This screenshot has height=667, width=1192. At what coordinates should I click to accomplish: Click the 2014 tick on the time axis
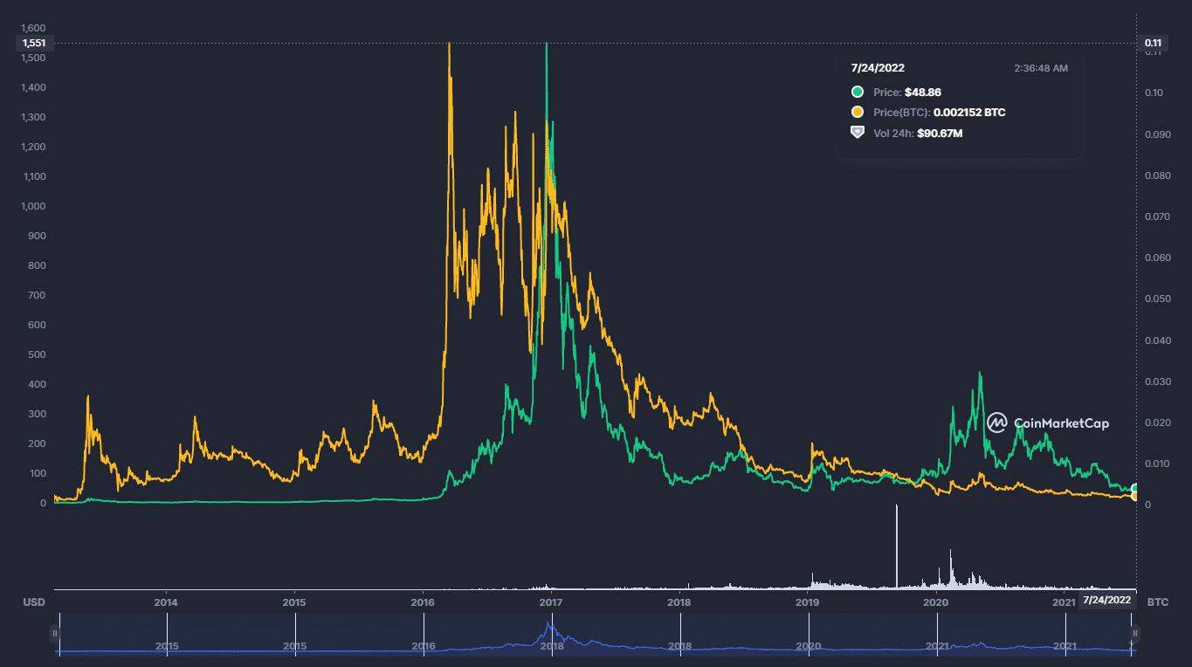point(165,602)
